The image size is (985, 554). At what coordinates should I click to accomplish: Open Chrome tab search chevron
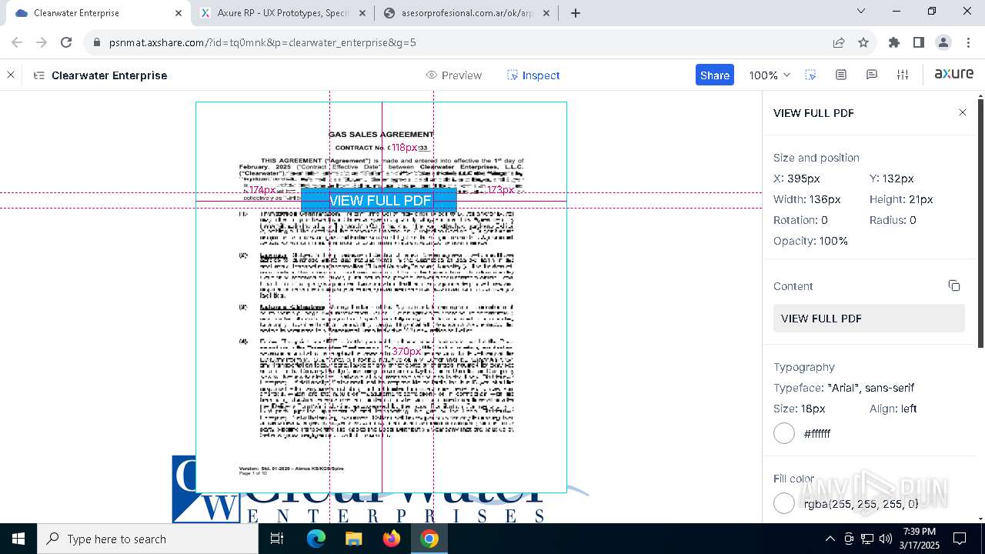pos(861,12)
